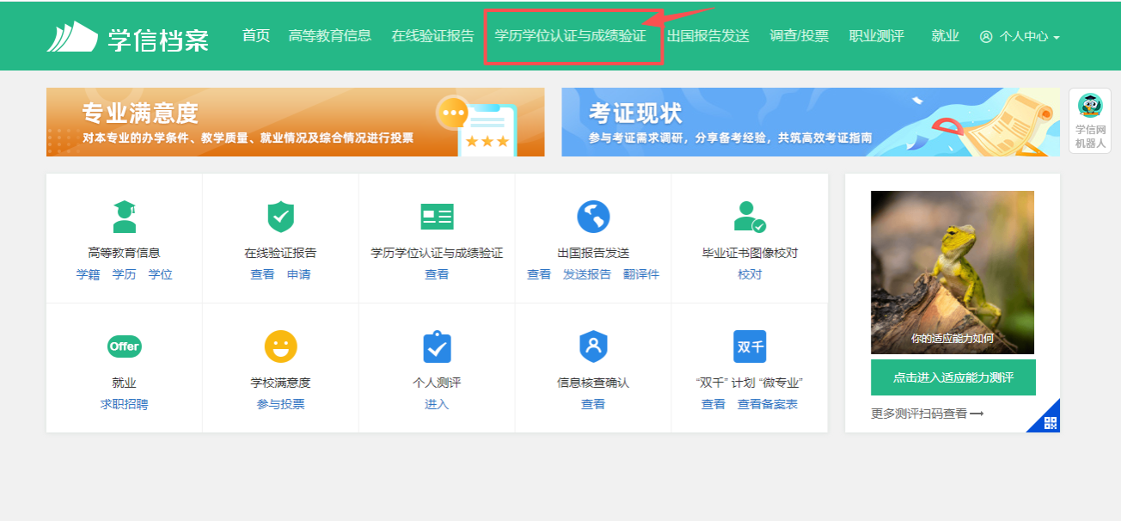Click the QR code corner icon

pyautogui.click(x=1049, y=421)
